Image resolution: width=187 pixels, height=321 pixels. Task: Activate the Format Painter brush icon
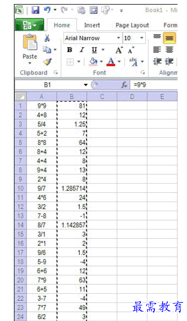click(47, 62)
